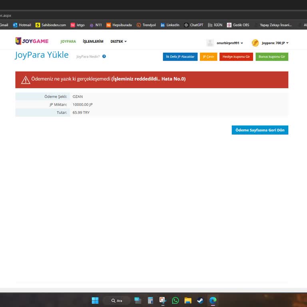307x307 pixels.
Task: Open the Gmail bookmark
Action: (4, 25)
